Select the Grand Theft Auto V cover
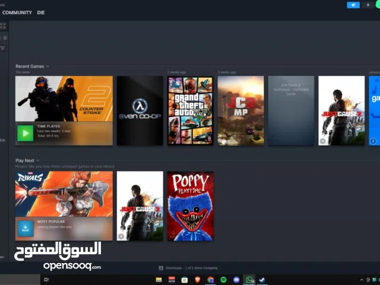This screenshot has width=380, height=285. pos(190,110)
